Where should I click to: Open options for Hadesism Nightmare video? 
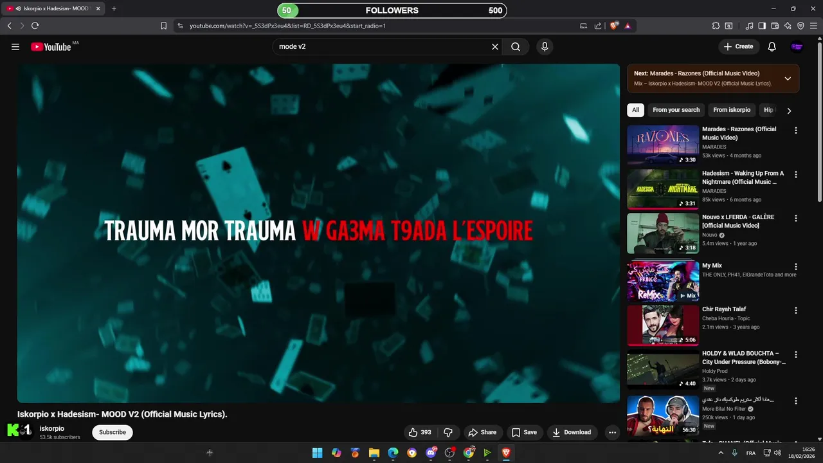pos(796,175)
